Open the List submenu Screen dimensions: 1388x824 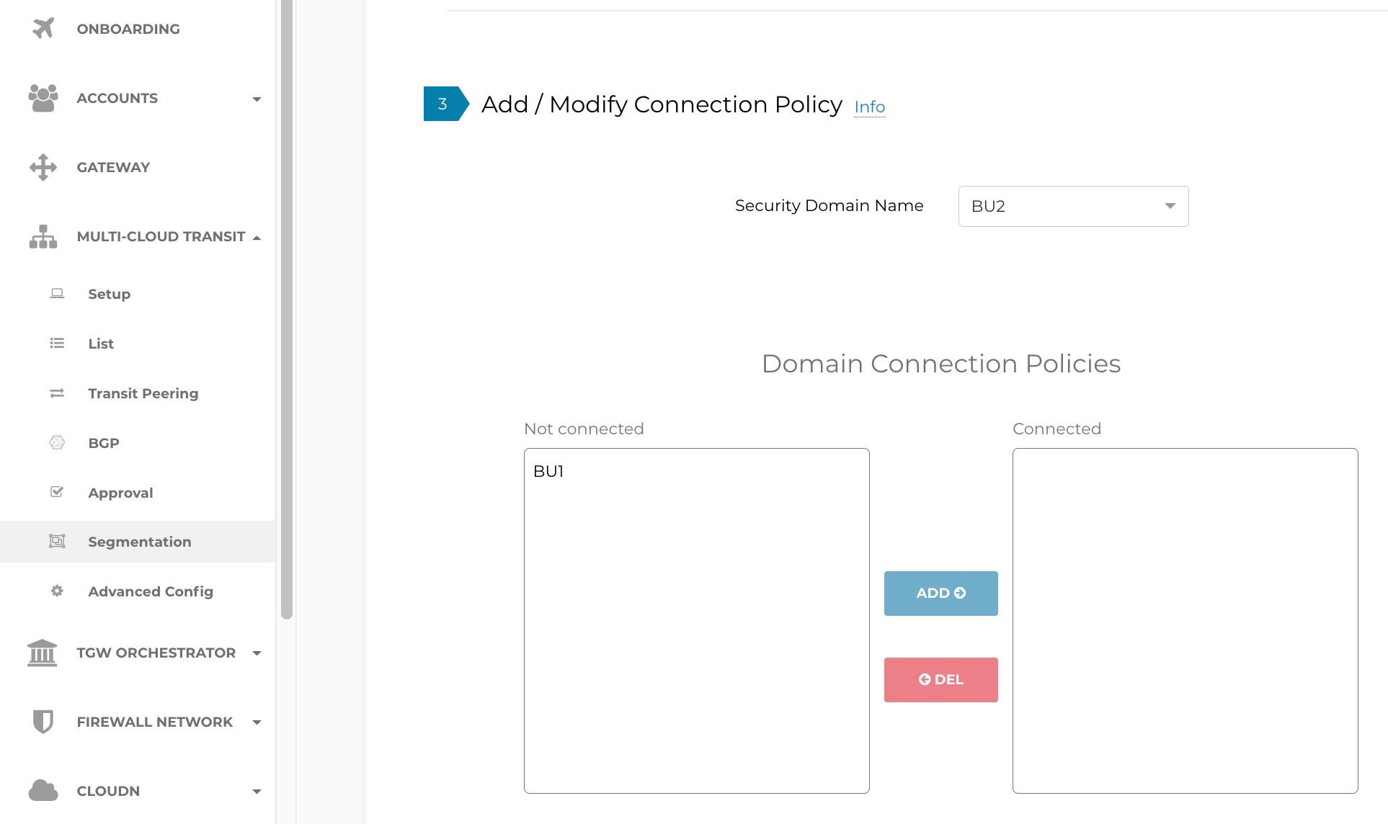coord(101,344)
